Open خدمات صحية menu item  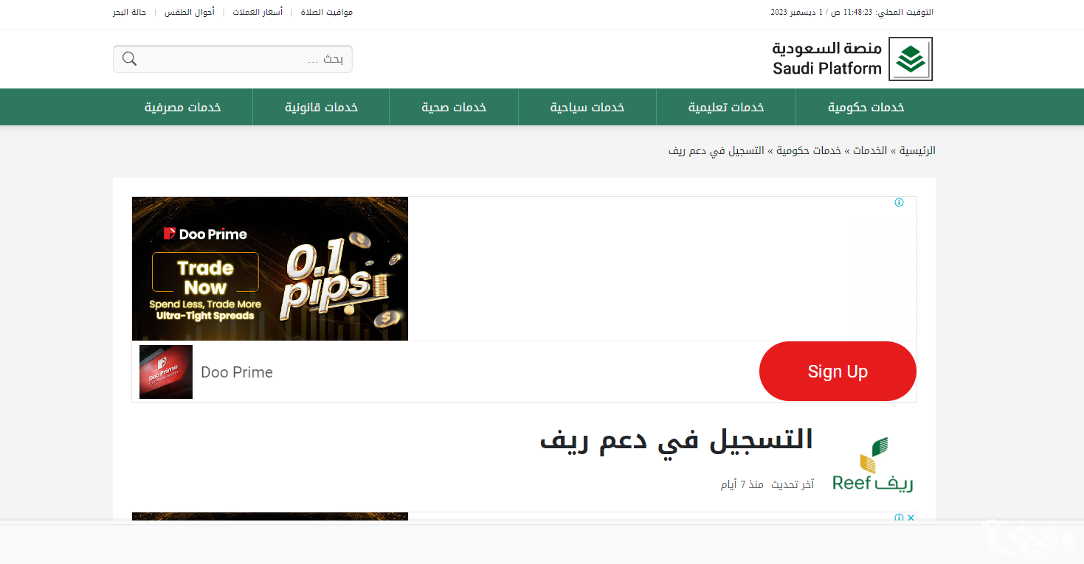pos(454,108)
